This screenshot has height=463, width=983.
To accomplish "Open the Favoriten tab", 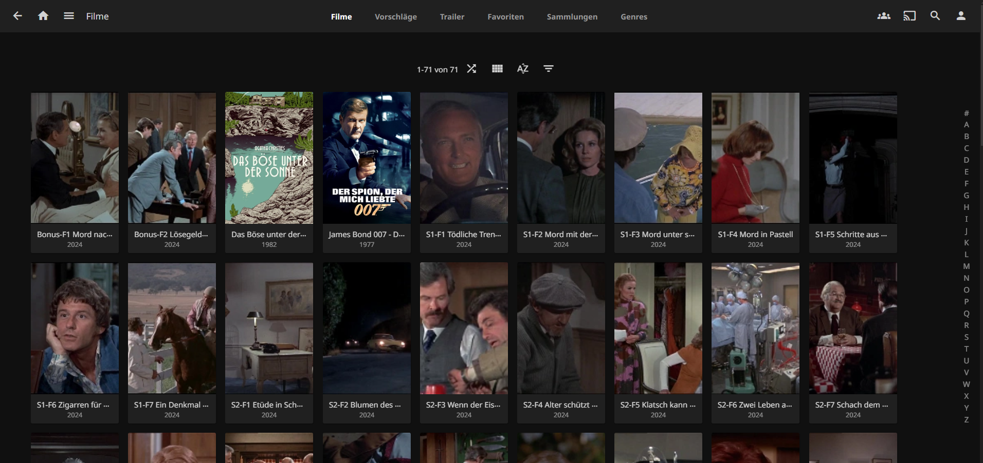I will (x=505, y=17).
